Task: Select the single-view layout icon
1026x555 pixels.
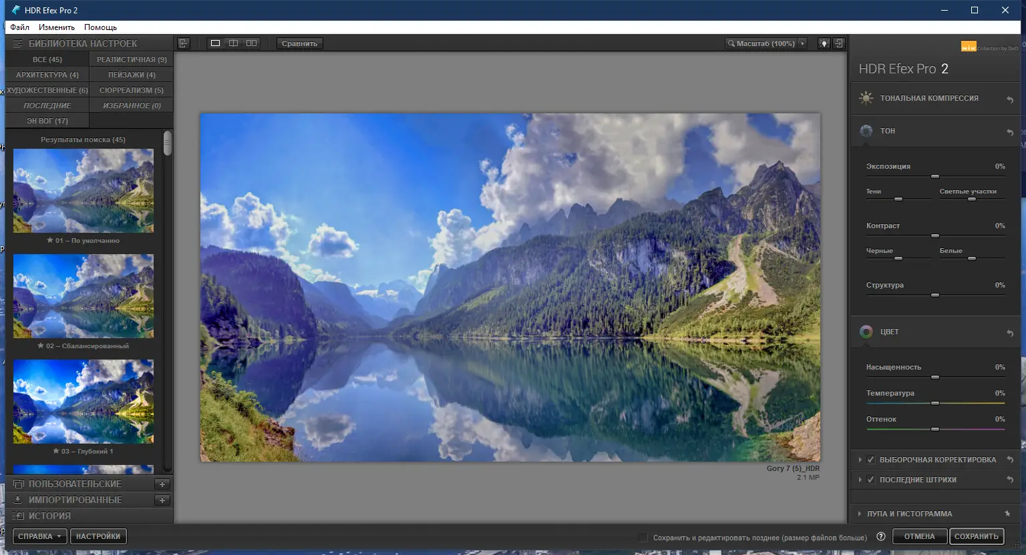Action: point(214,43)
